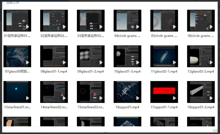Open the 02变形多边形02 video thumbnail

tap(54, 20)
